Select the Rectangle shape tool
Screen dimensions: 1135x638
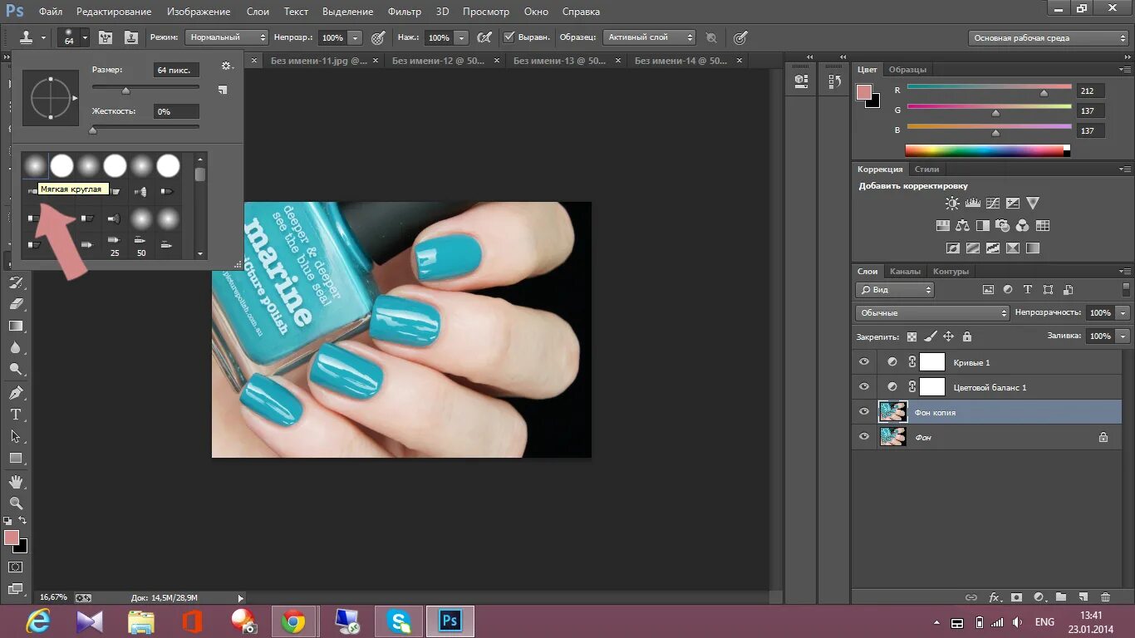click(x=15, y=458)
